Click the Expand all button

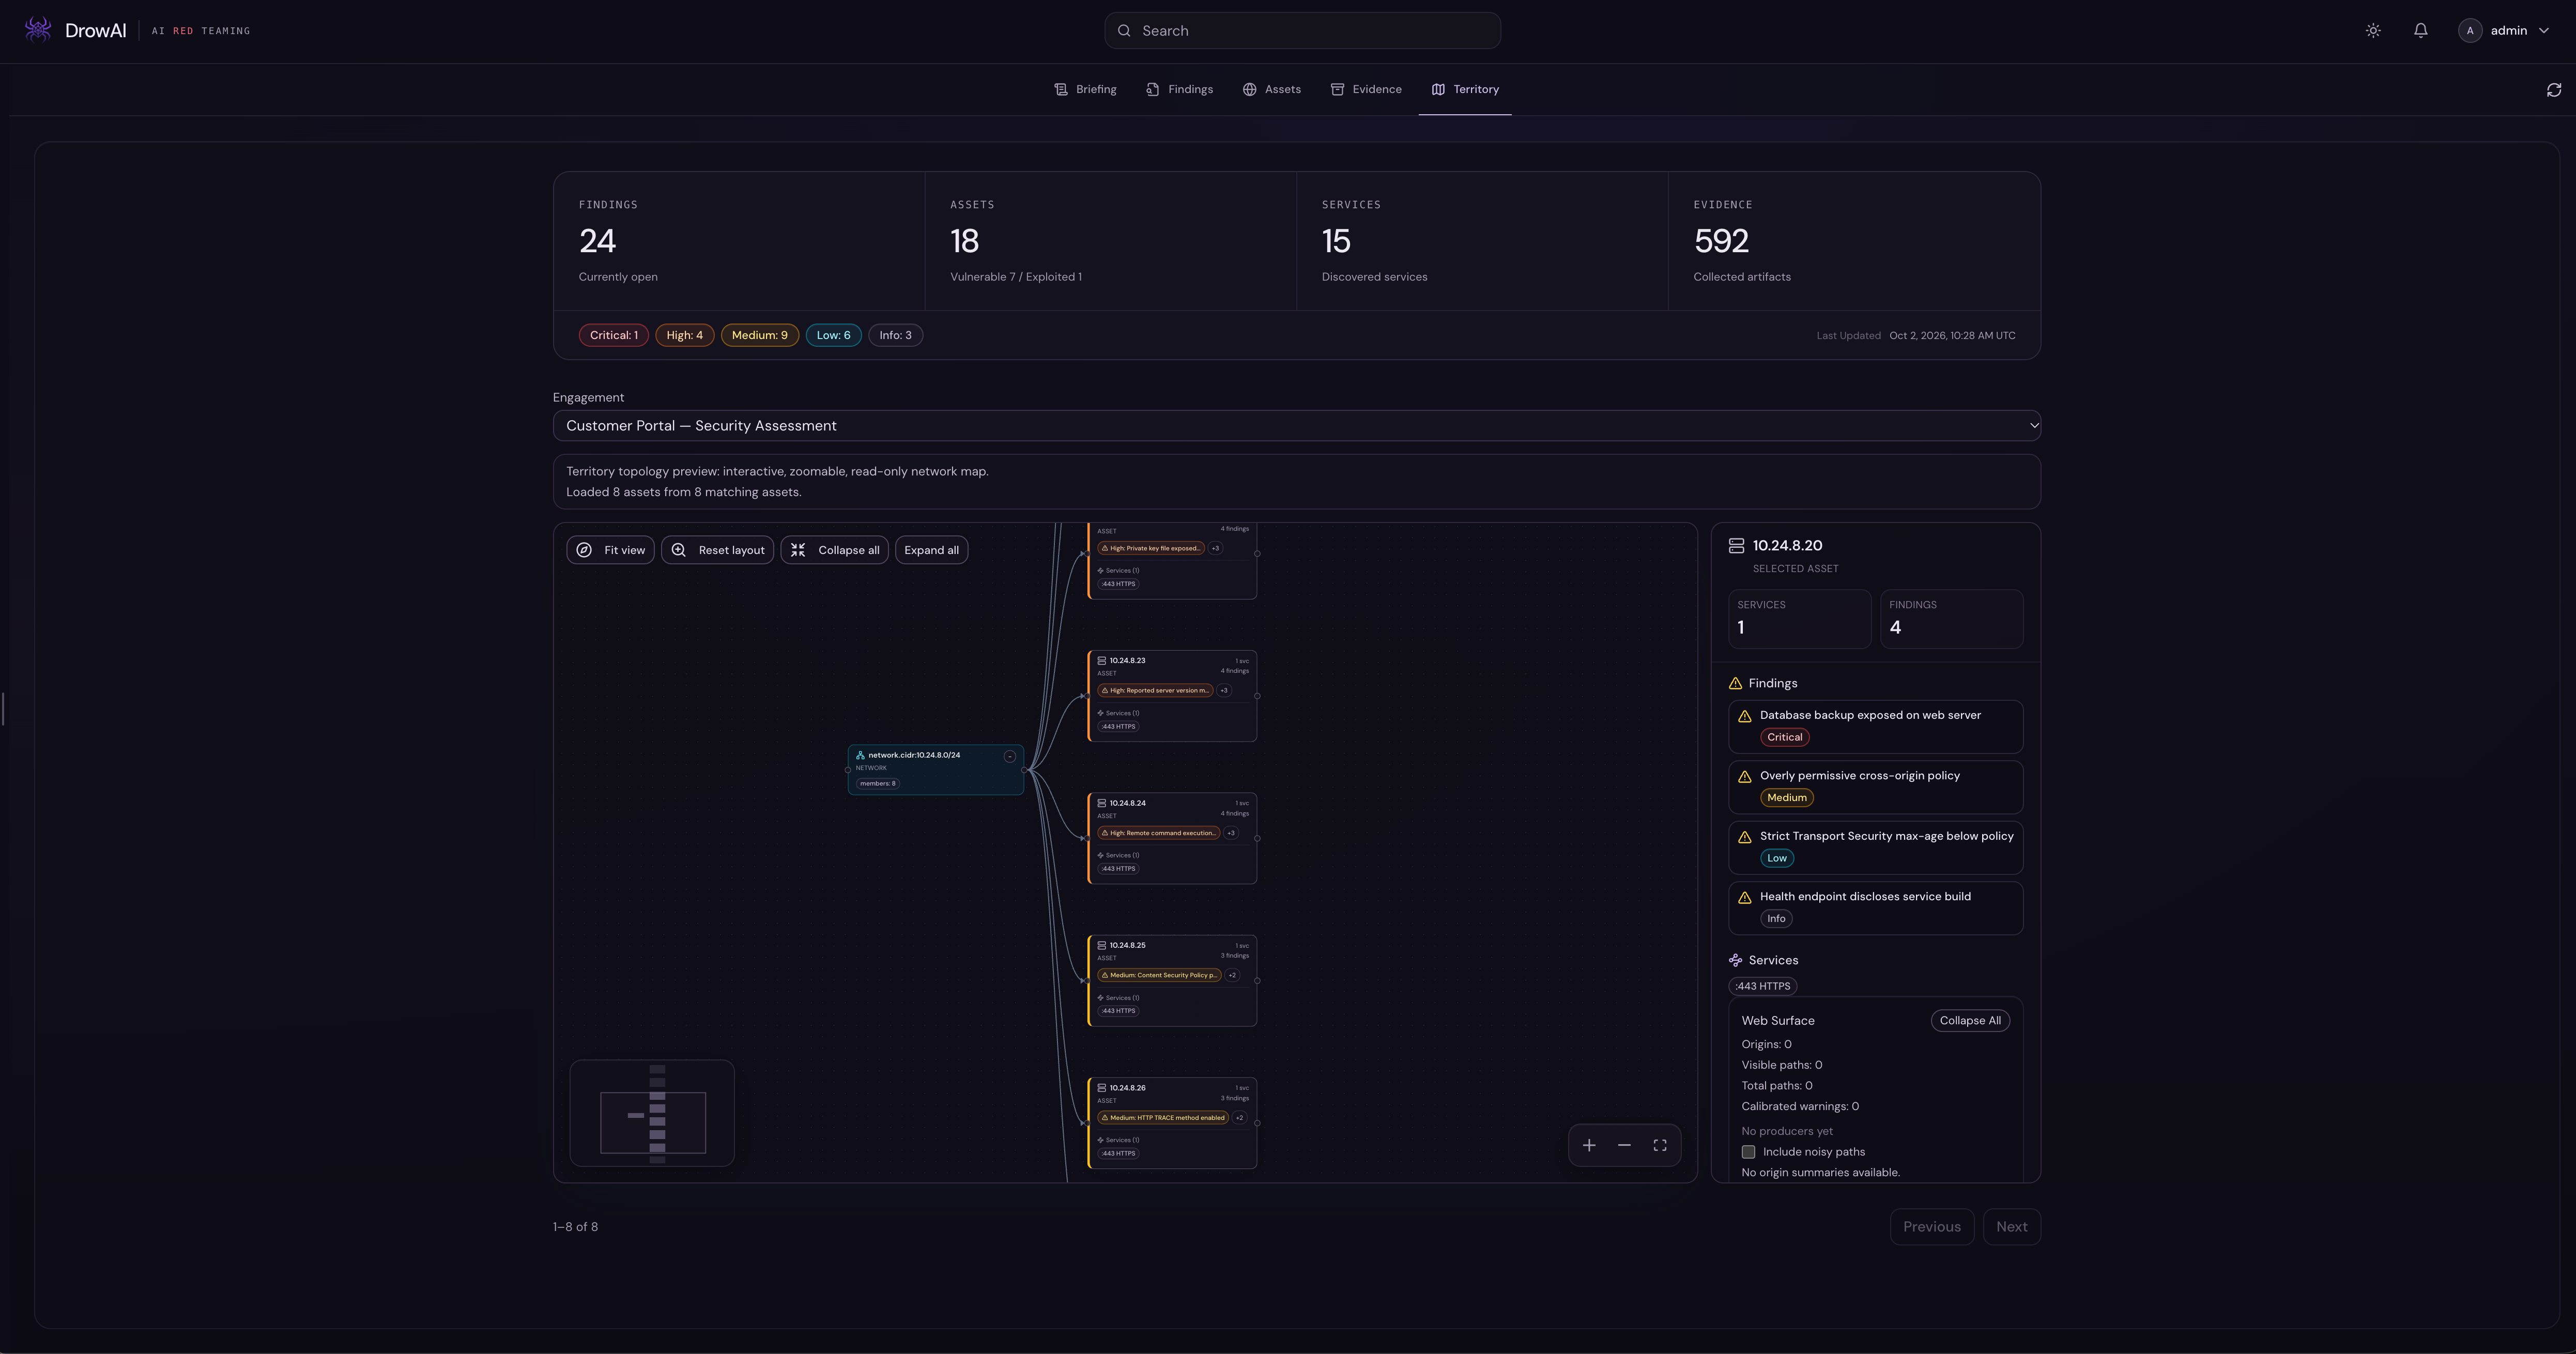coord(932,550)
